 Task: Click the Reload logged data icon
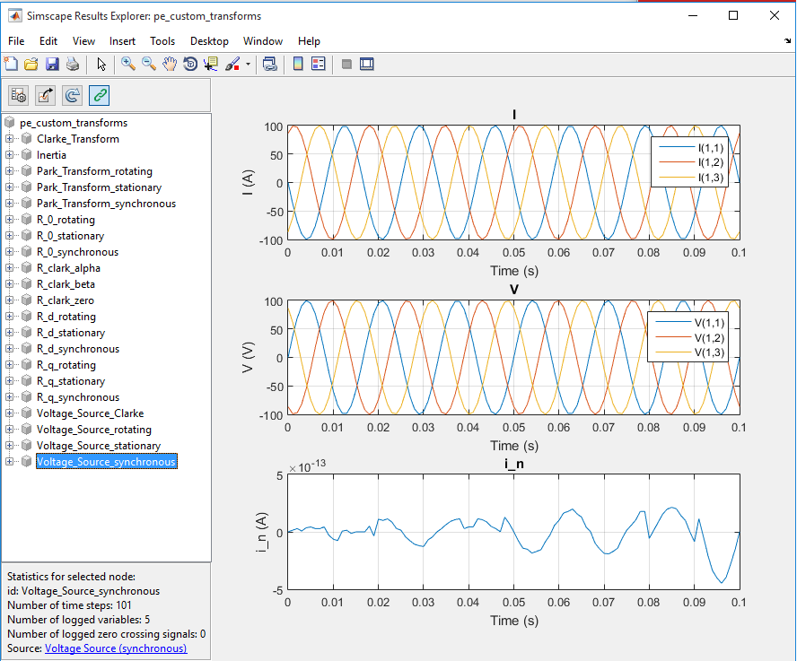pos(73,94)
